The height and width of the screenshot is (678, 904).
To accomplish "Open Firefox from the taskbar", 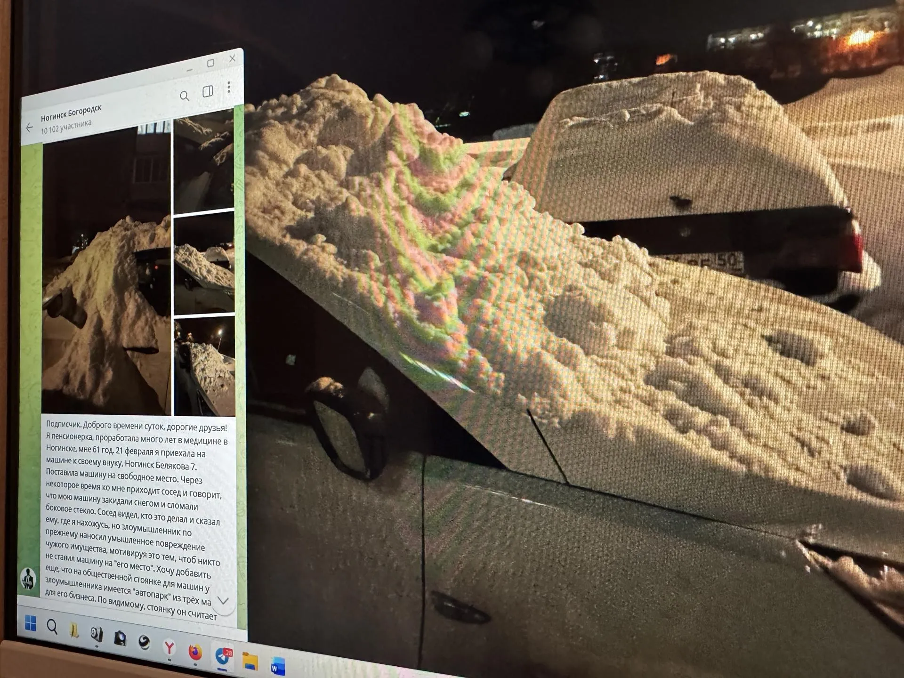I will [195, 652].
